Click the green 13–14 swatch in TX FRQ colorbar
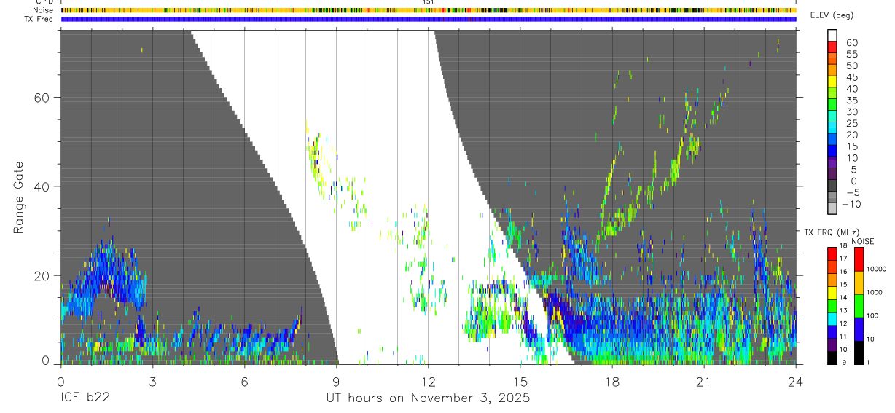This screenshot has height=413, width=895. pyautogui.click(x=832, y=306)
